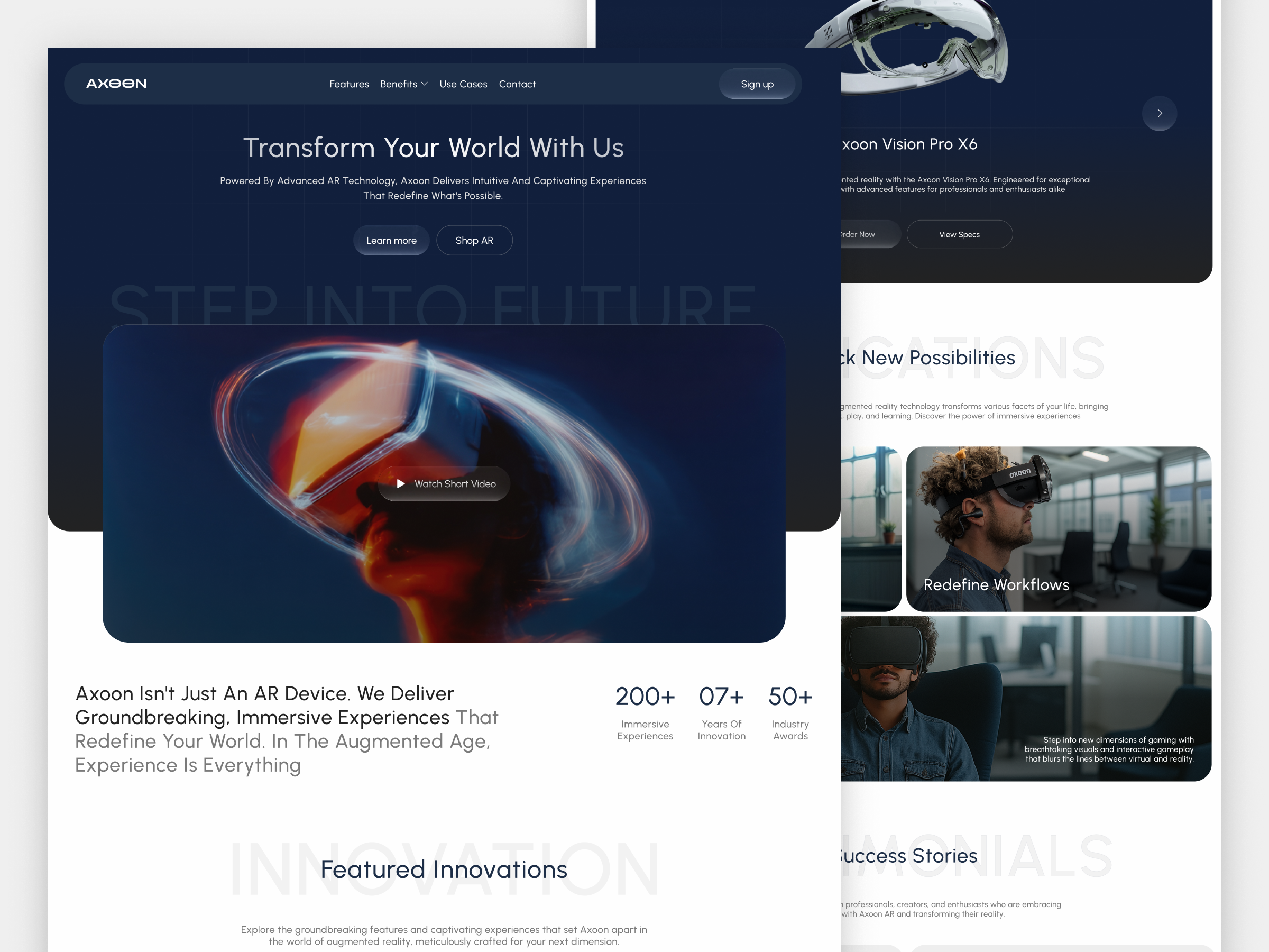1269x952 pixels.
Task: Select Shop AR
Action: point(474,240)
